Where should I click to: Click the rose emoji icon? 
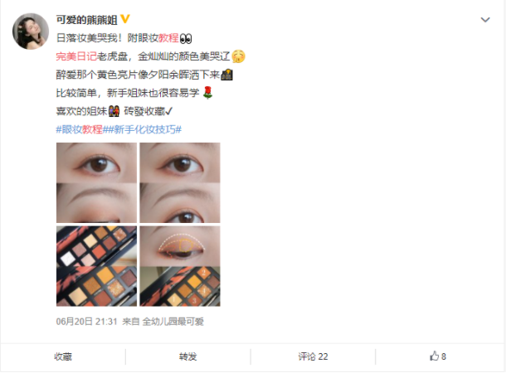coord(207,93)
